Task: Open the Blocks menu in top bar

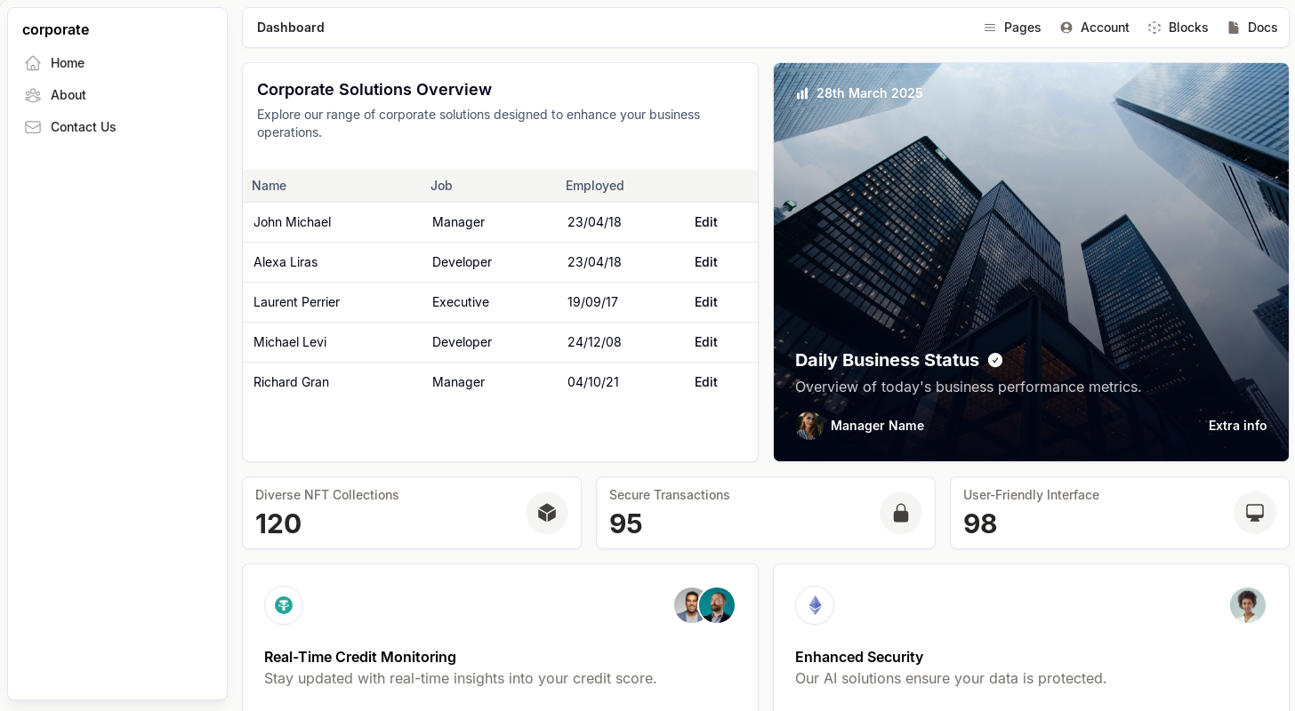Action: [x=1178, y=28]
